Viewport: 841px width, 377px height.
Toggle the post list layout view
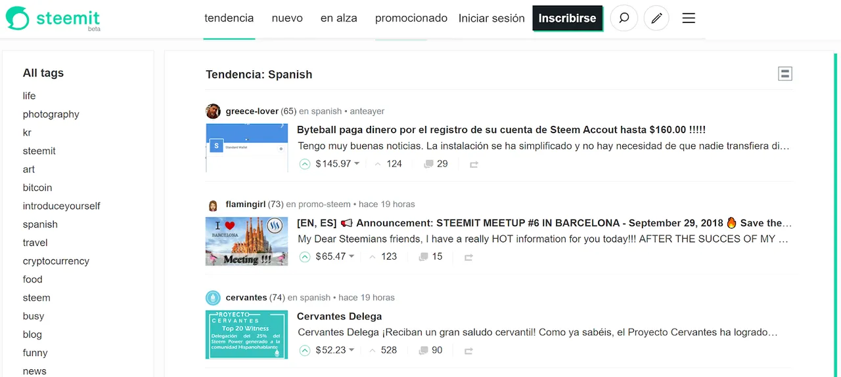coord(784,73)
